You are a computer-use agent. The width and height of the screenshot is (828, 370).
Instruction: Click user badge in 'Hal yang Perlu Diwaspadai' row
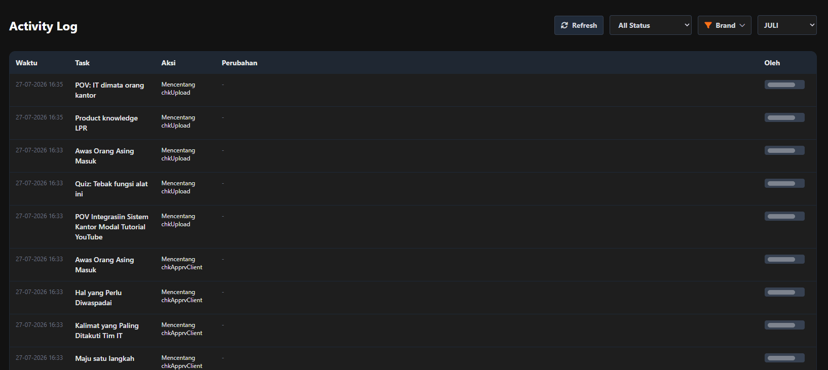coord(784,292)
